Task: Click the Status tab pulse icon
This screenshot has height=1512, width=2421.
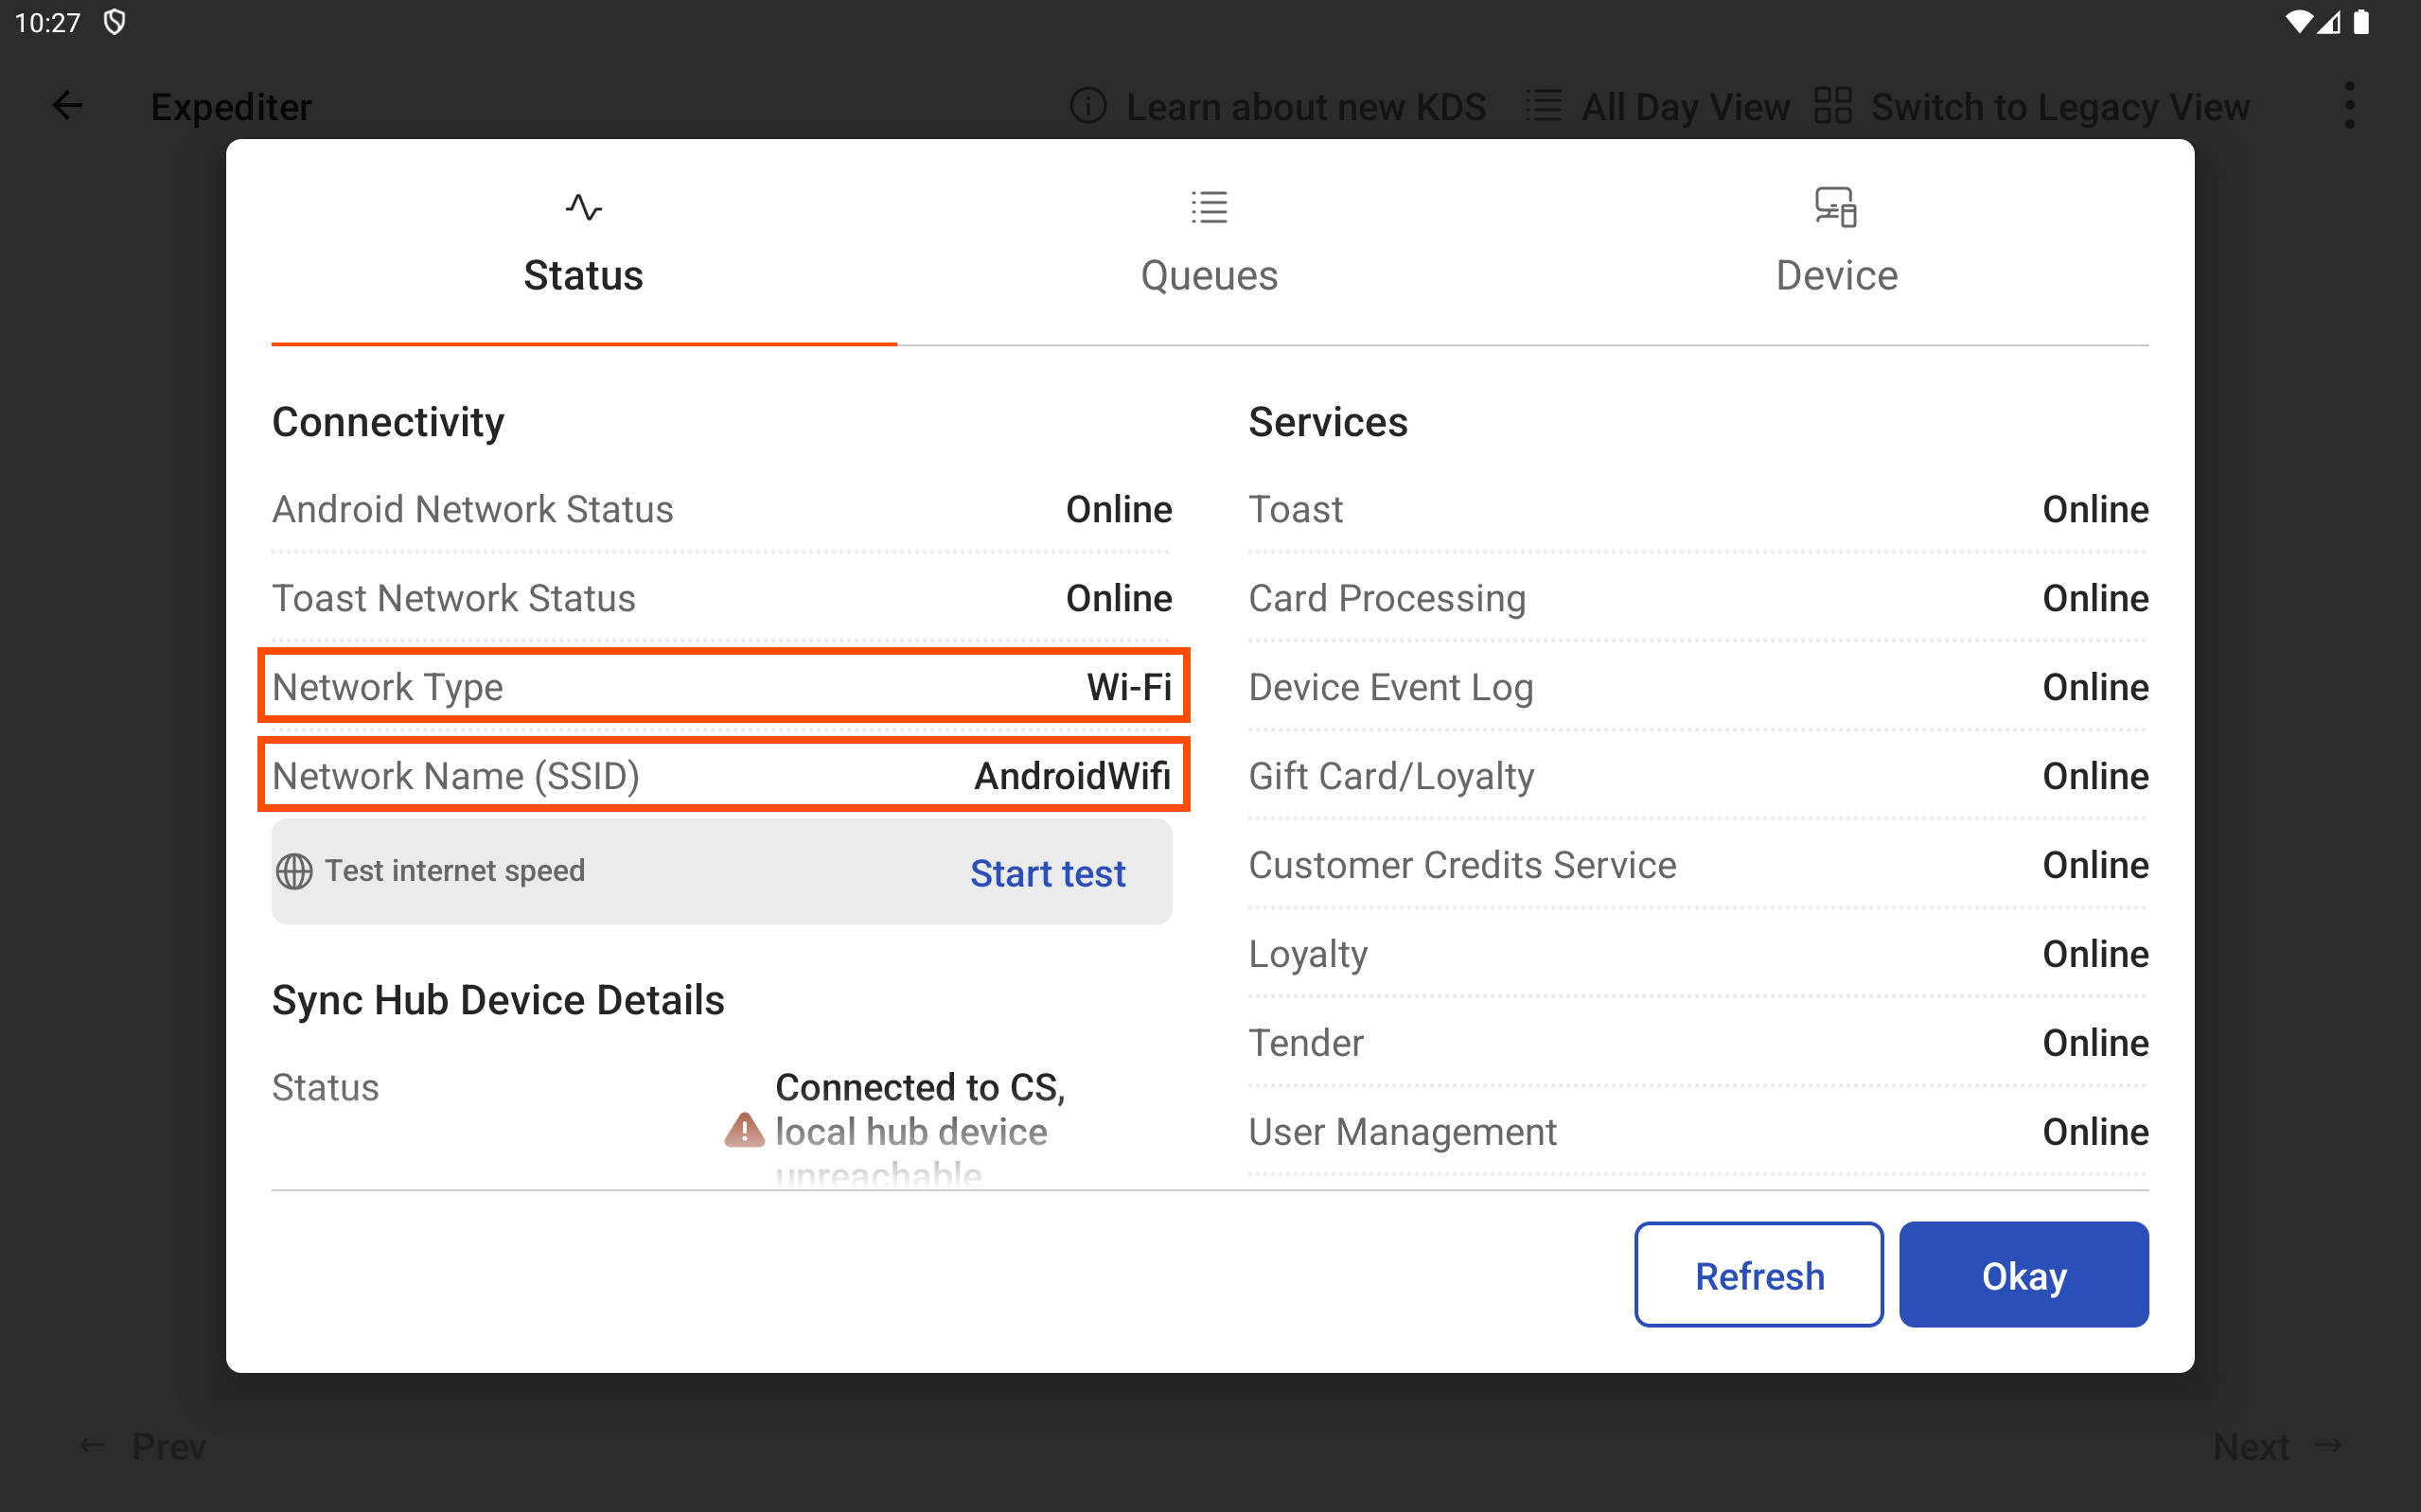Action: 583,207
